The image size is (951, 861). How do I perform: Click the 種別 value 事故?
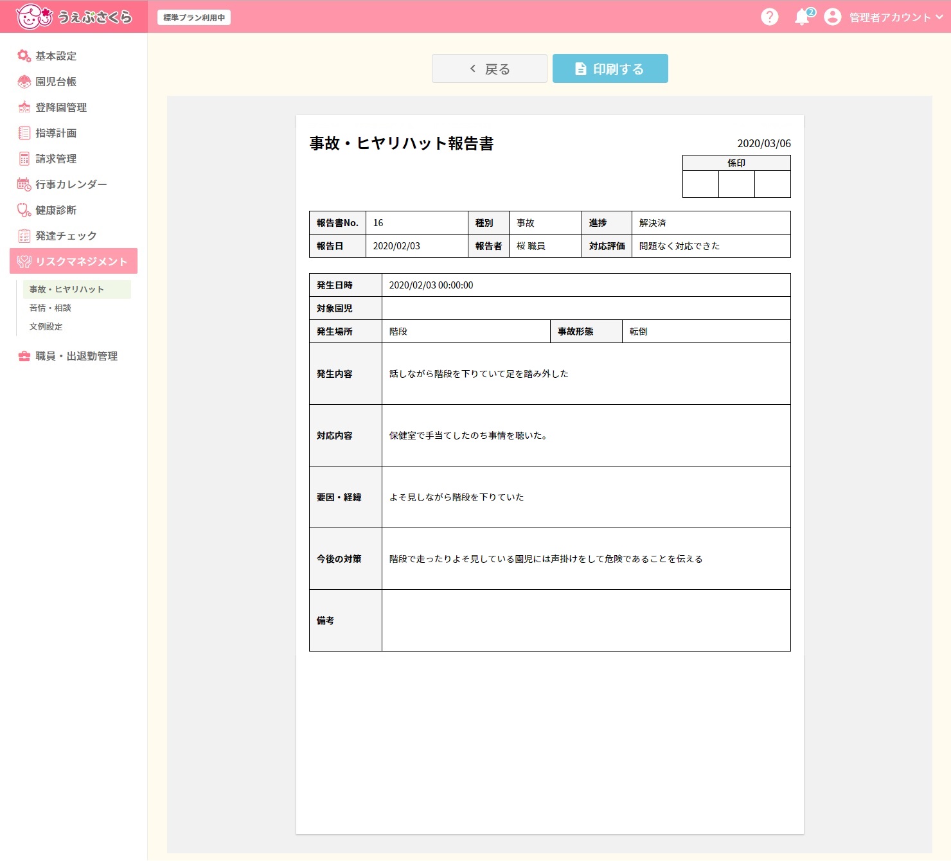tap(526, 223)
